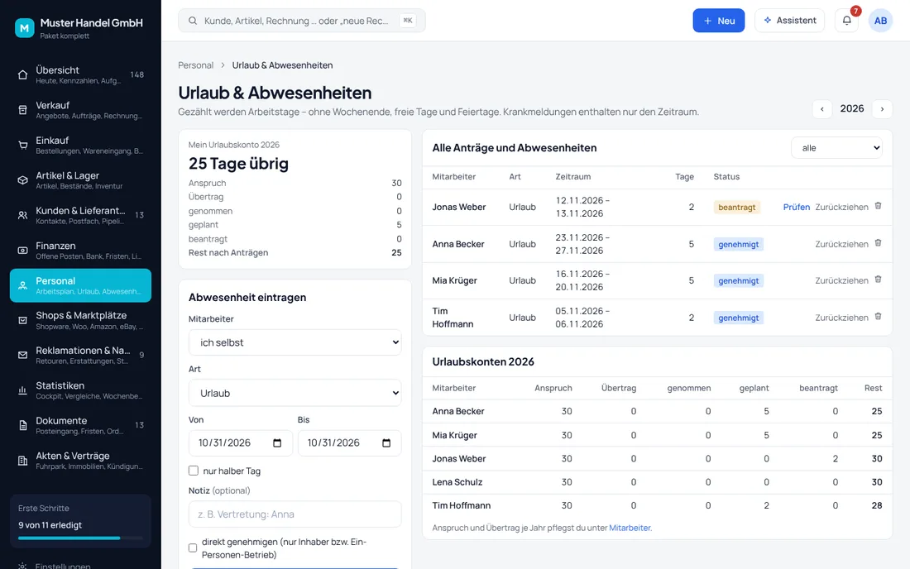Open the Assistent button
910x569 pixels.
pyautogui.click(x=789, y=21)
